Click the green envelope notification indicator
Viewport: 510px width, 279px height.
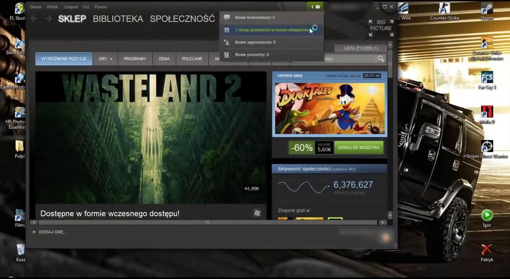pos(315,7)
